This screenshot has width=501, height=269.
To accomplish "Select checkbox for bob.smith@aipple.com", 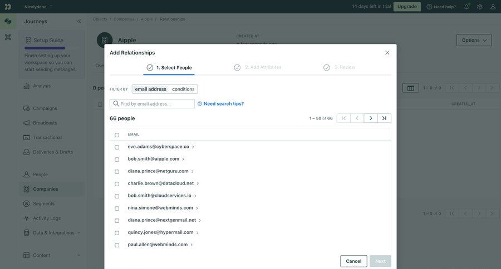I will [117, 160].
